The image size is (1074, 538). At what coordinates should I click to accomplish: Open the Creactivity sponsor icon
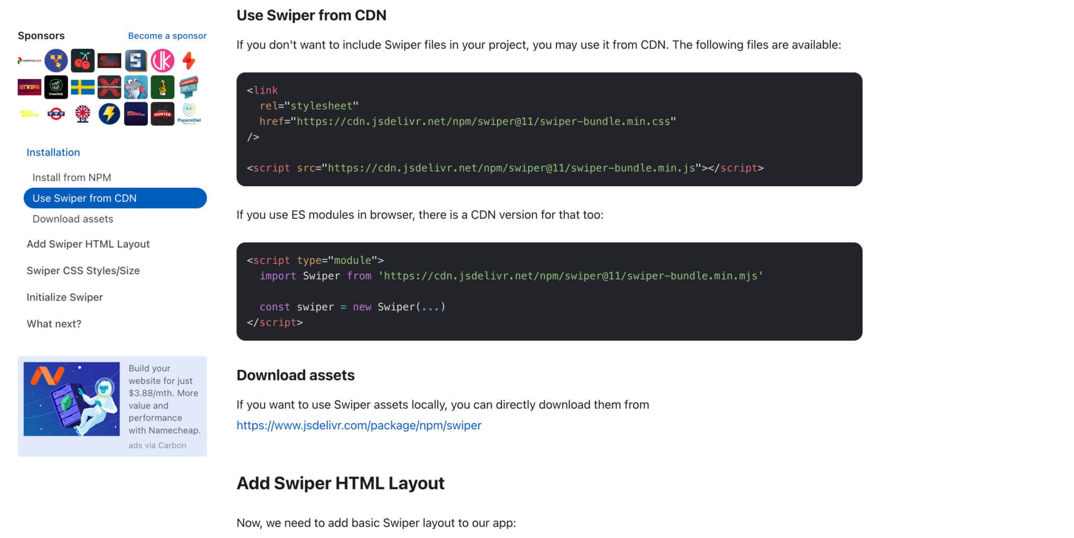56,88
